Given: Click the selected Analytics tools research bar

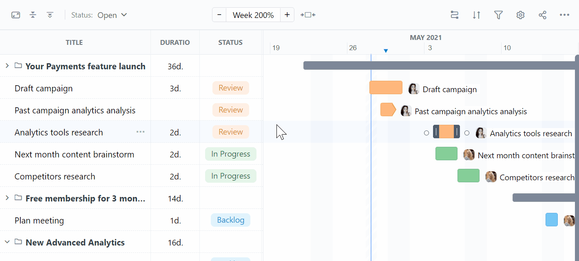Looking at the screenshot, I should [446, 132].
